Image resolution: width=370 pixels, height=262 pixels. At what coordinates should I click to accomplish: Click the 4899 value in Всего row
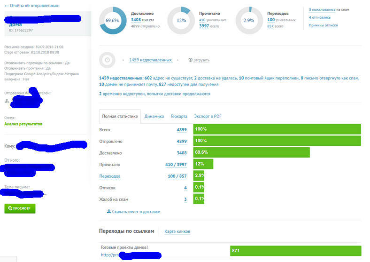coord(182,129)
